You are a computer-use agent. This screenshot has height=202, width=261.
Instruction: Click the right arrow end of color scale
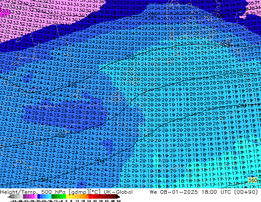(x=119, y=197)
